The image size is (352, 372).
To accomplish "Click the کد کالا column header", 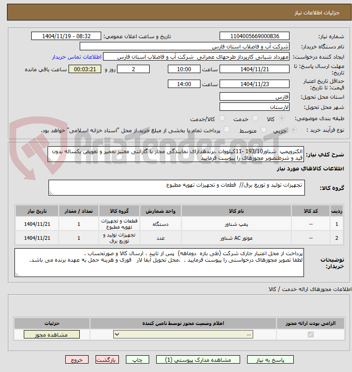I will pos(311,211).
